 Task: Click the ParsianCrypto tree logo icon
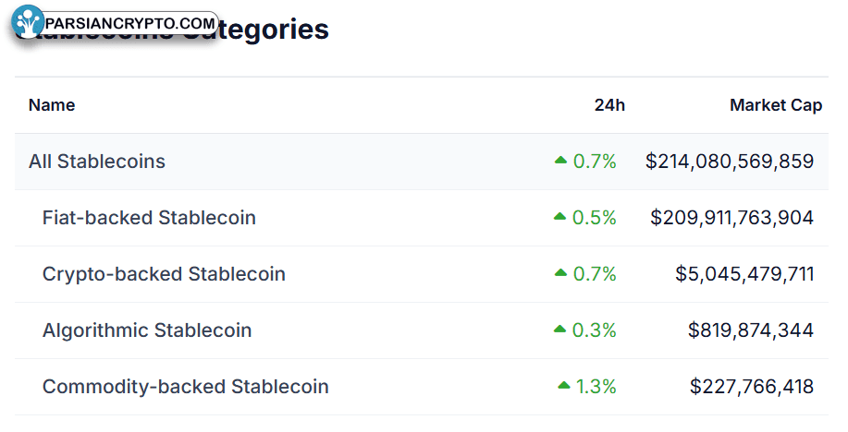click(x=27, y=23)
